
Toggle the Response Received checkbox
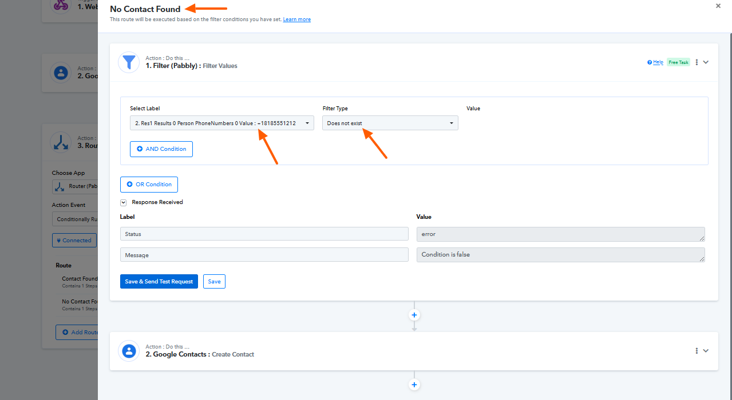click(x=123, y=202)
